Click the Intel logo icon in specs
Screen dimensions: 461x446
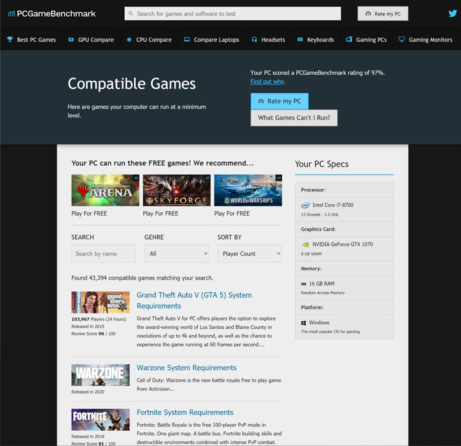pos(305,205)
